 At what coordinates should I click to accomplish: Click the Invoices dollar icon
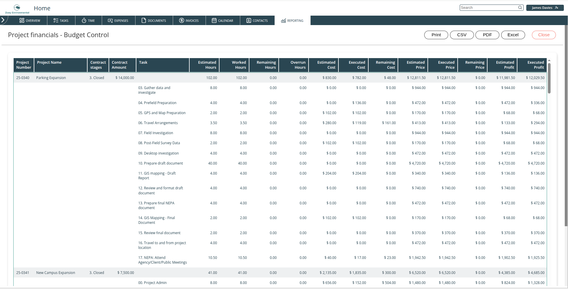coord(182,20)
